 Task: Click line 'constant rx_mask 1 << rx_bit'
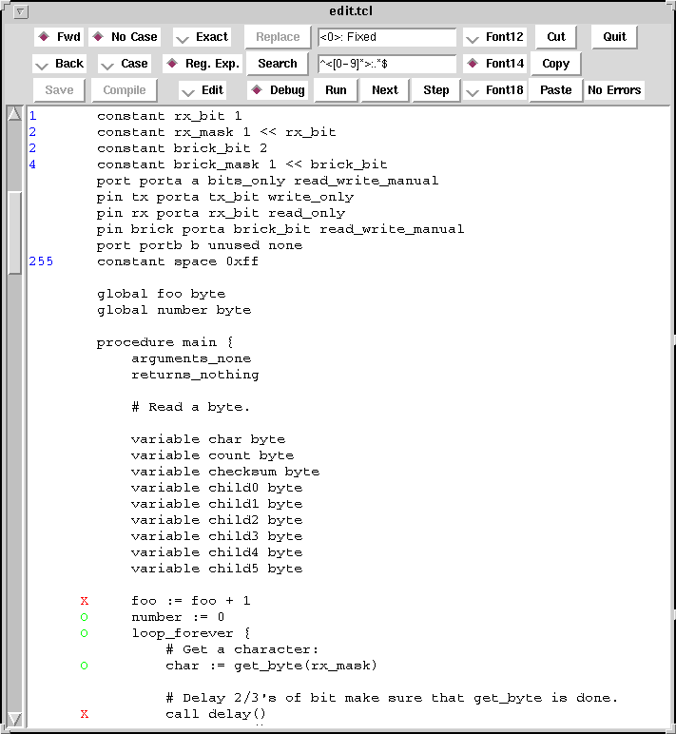coord(216,132)
